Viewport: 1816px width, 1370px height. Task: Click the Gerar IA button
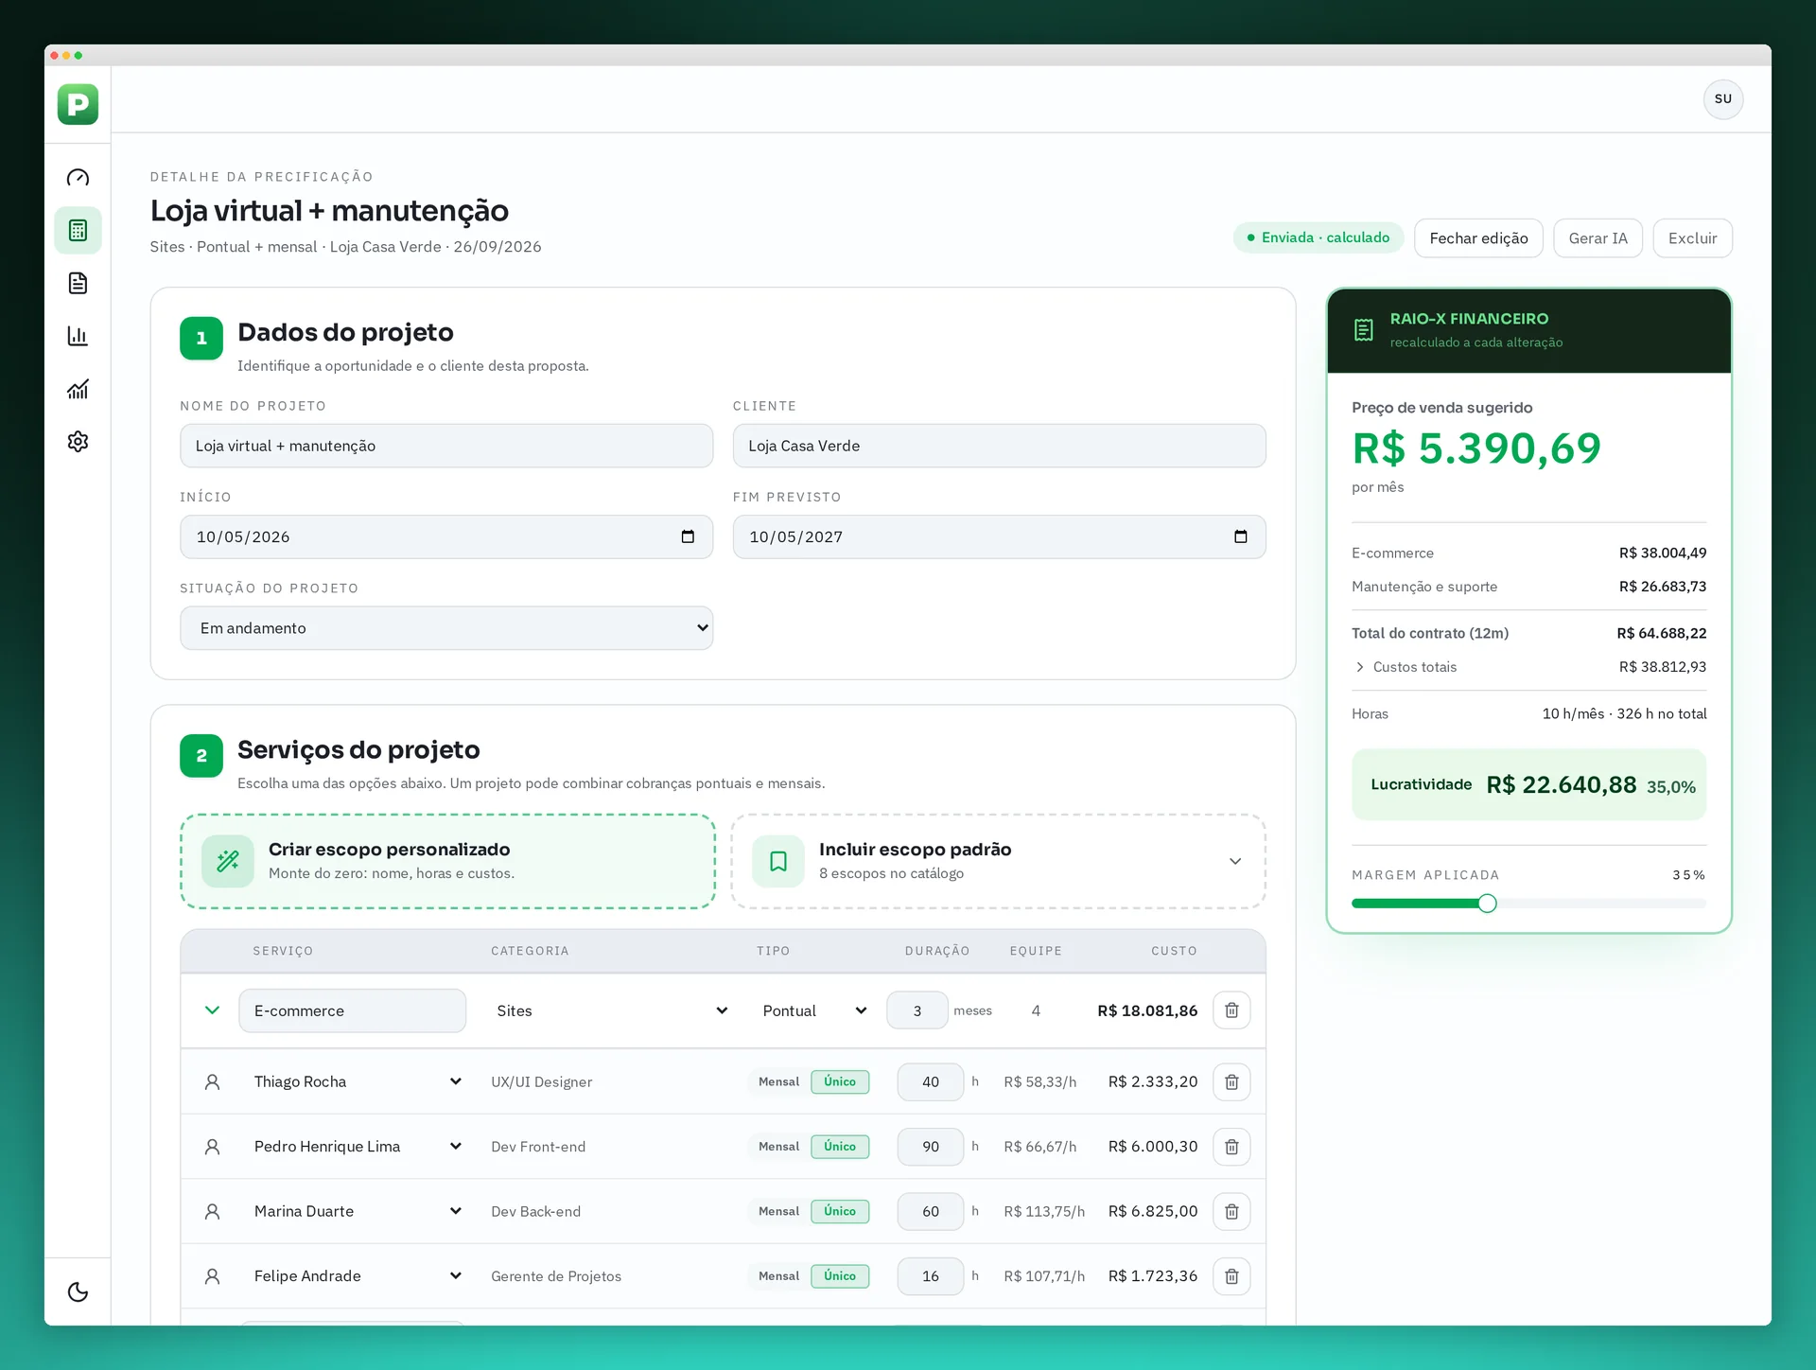(1598, 238)
